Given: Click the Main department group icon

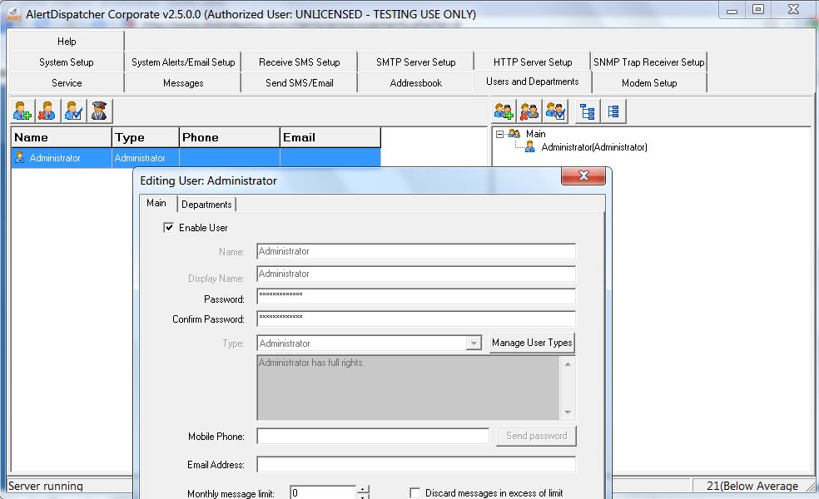Looking at the screenshot, I should pyautogui.click(x=514, y=134).
